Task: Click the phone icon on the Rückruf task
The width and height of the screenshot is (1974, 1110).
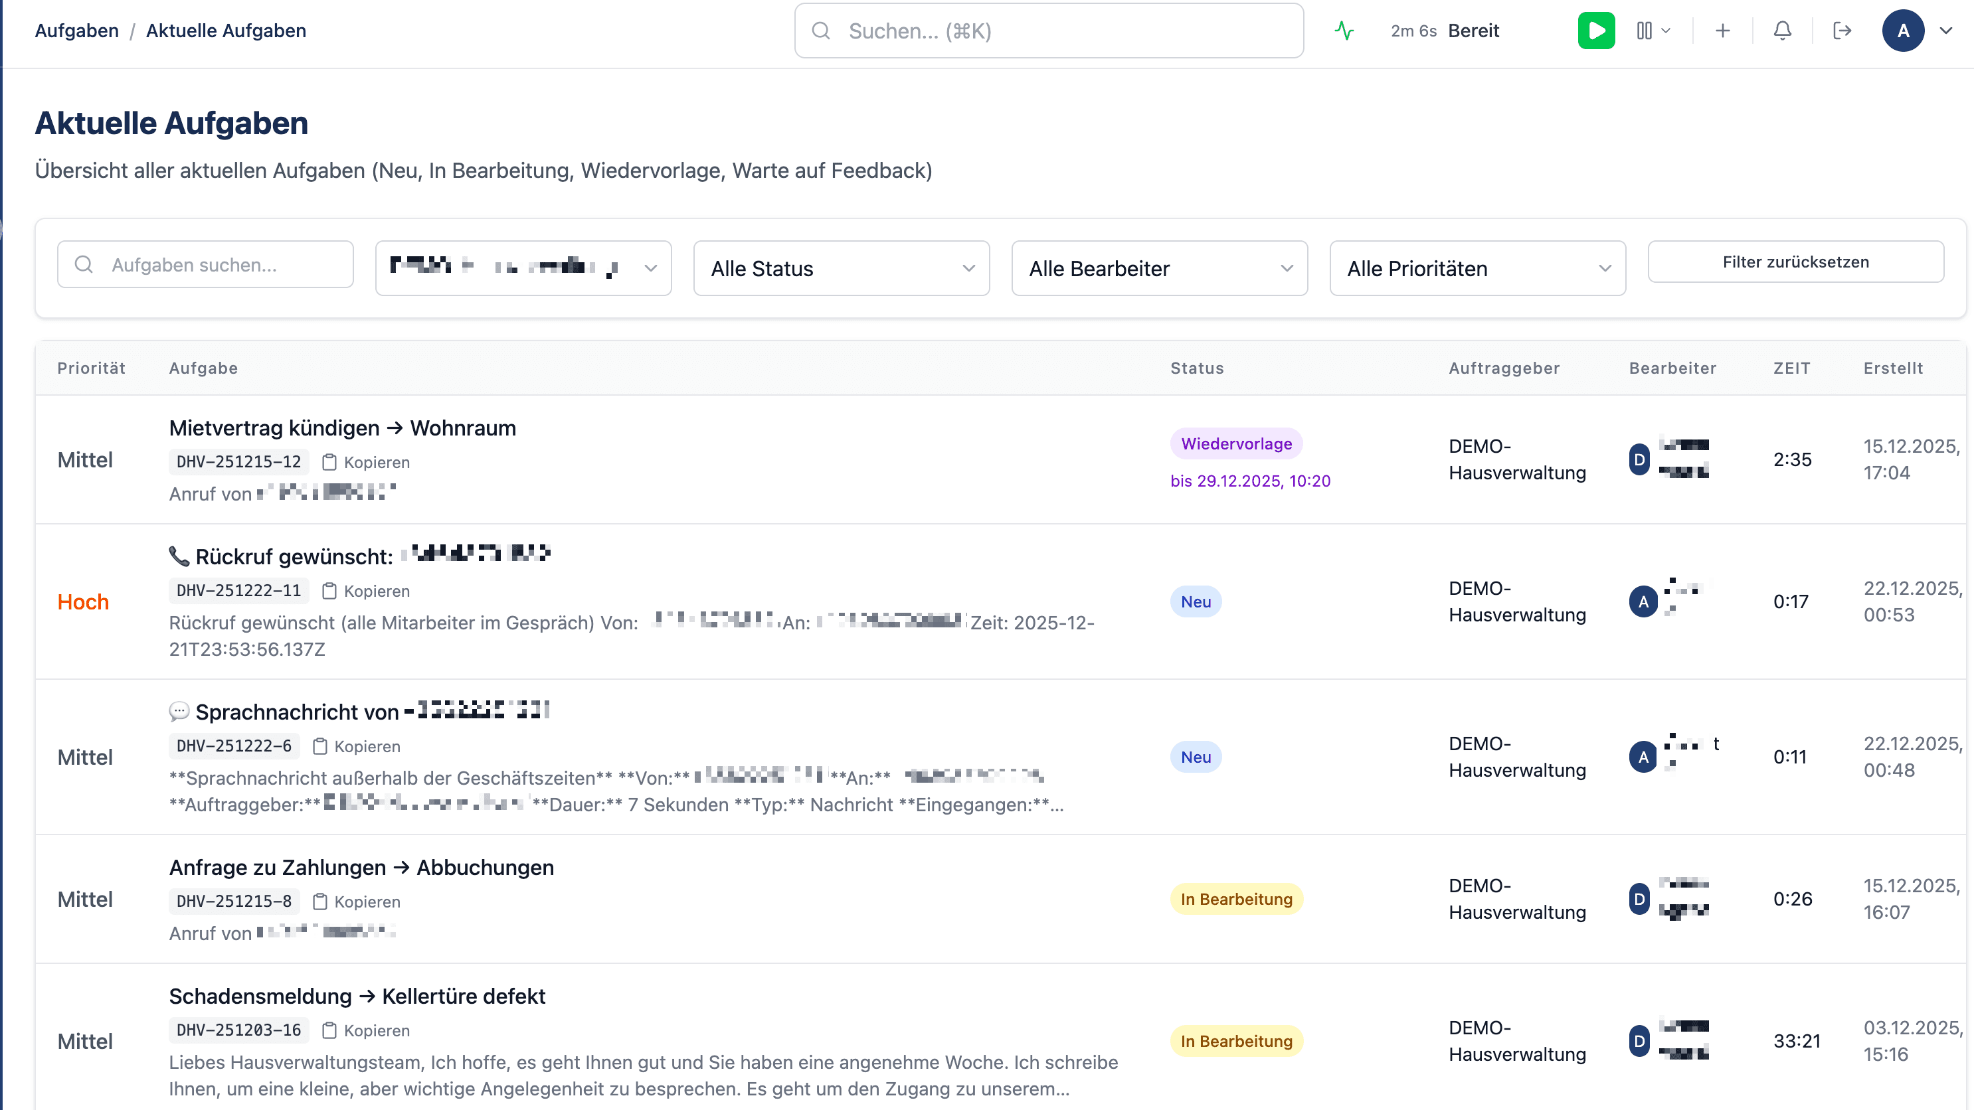Action: coord(179,556)
